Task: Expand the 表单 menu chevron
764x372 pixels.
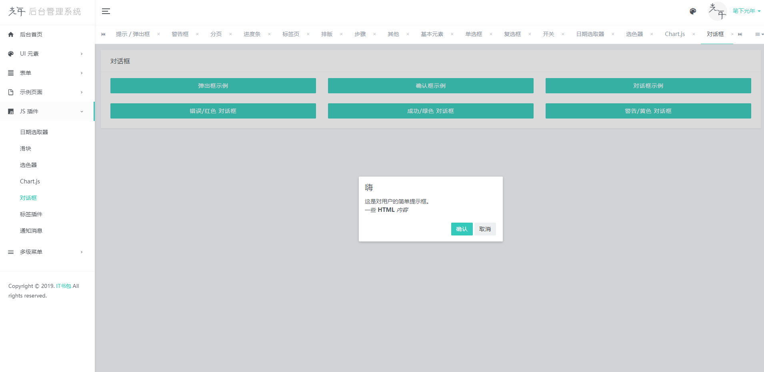Action: 82,73
